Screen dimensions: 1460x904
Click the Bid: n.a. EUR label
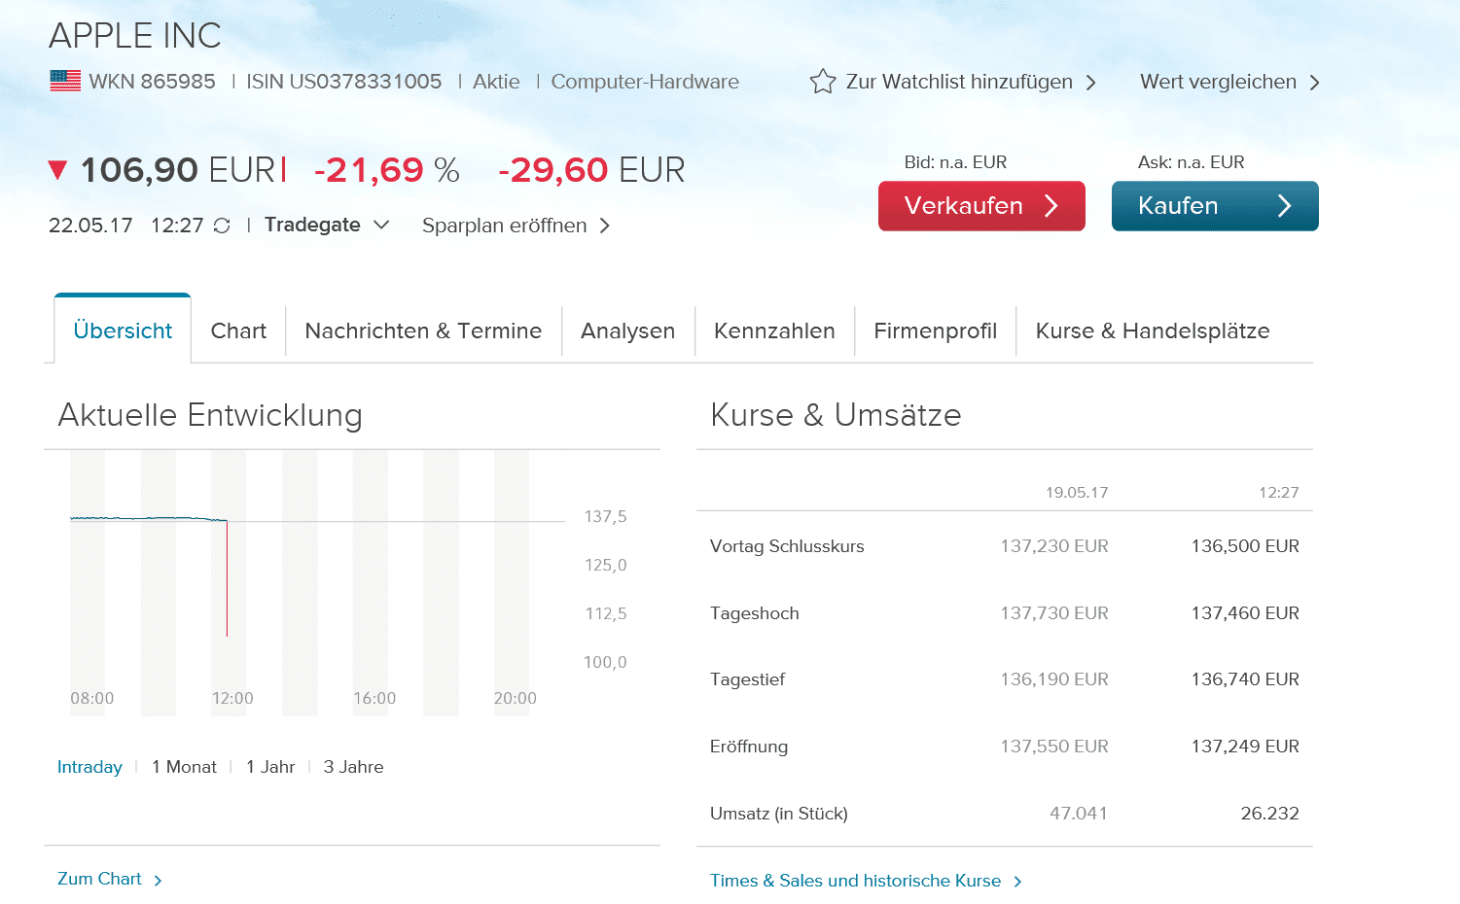pyautogui.click(x=955, y=162)
